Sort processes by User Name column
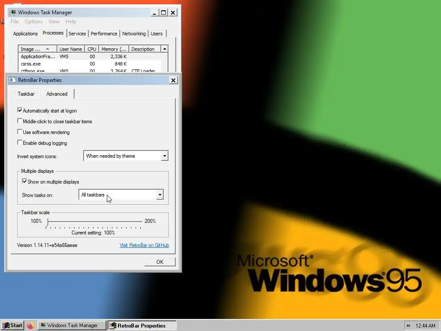 click(71, 49)
